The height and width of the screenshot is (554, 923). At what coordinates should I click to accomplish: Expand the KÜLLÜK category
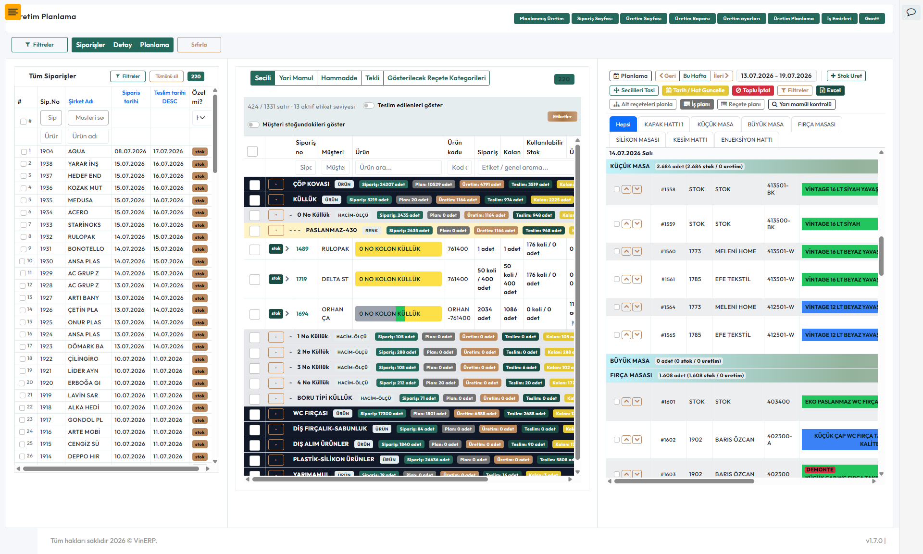click(276, 200)
